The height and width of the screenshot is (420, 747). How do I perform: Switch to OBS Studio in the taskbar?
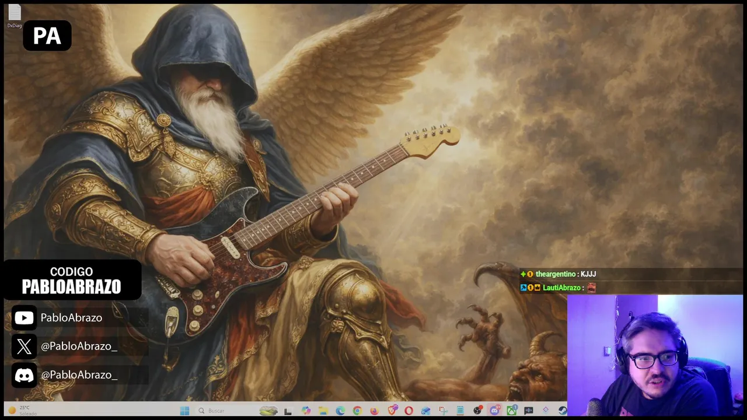[x=477, y=411]
